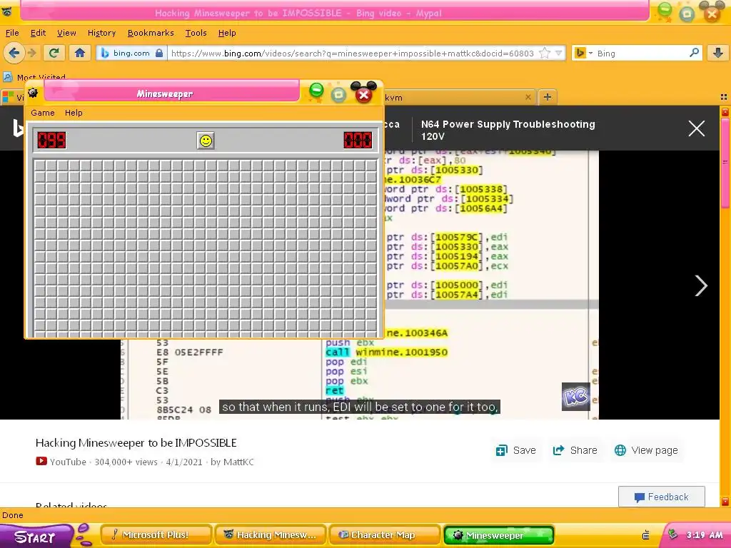Click the page vertical scrollbar thumb

(x=725, y=163)
